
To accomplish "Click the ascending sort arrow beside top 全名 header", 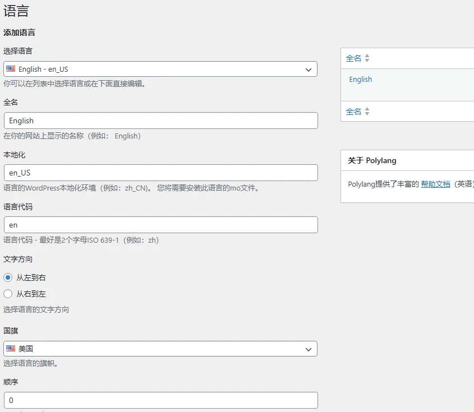I will coord(366,55).
